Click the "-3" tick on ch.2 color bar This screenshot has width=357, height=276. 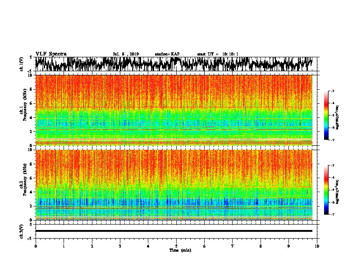332,166
